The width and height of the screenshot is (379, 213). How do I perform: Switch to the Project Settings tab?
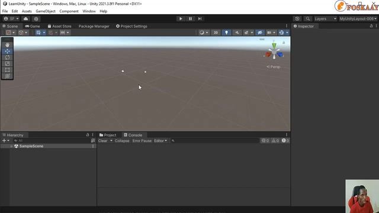(x=131, y=26)
